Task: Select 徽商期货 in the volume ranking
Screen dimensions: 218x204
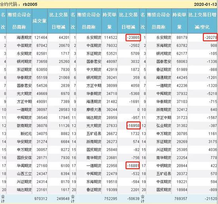Action: pyautogui.click(x=24, y=126)
